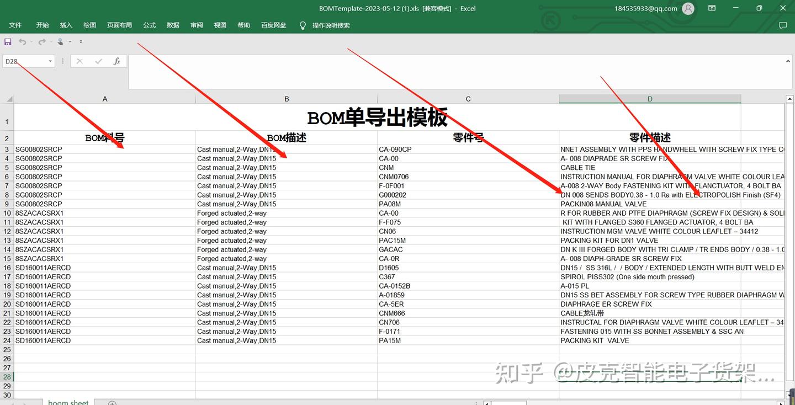
Task: Click the comments bubble icon in title bar
Action: click(x=783, y=25)
